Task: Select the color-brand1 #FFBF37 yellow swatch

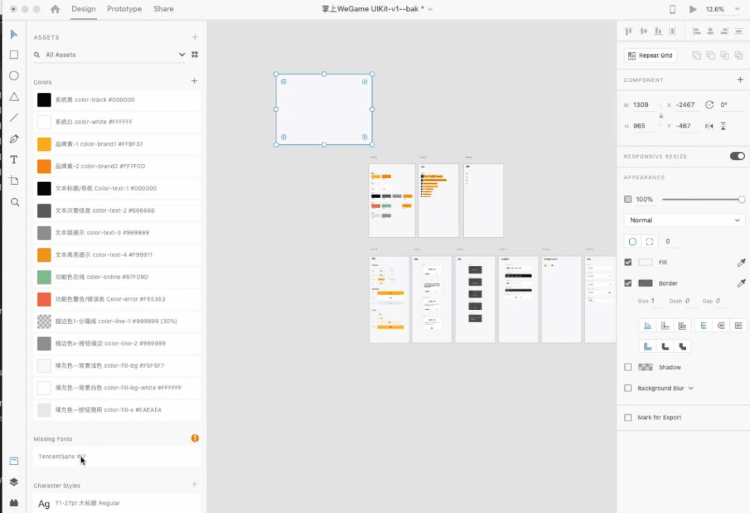Action: 44,144
